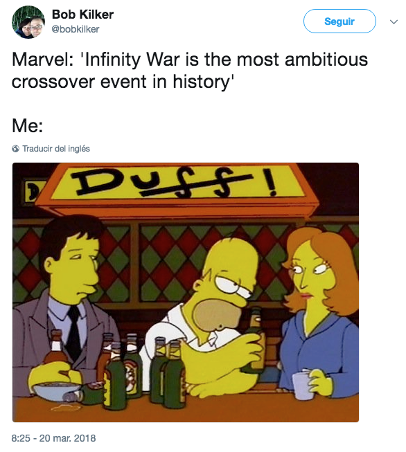Click the Duff! sign in the image

click(x=177, y=183)
